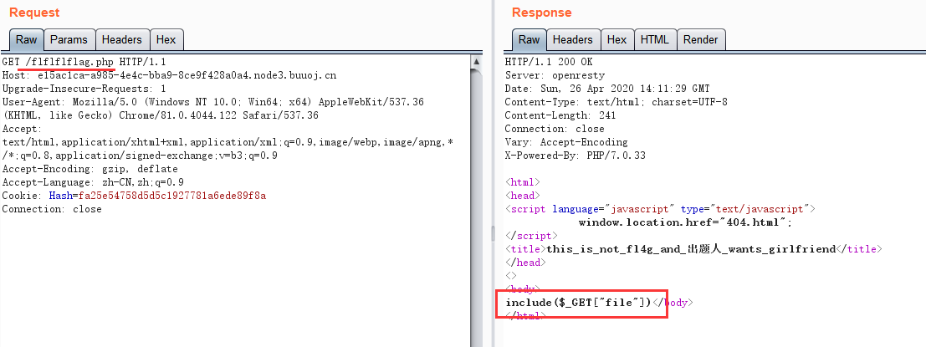This screenshot has width=926, height=347.
Task: Click the script language="javascript" tag line
Action: [660, 209]
